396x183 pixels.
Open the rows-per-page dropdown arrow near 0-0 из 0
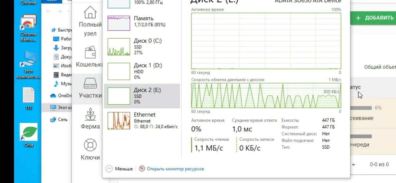[354, 165]
